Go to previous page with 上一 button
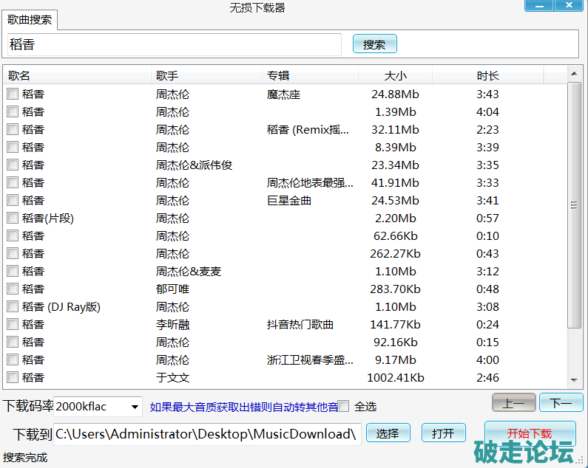588x468 pixels. (513, 403)
